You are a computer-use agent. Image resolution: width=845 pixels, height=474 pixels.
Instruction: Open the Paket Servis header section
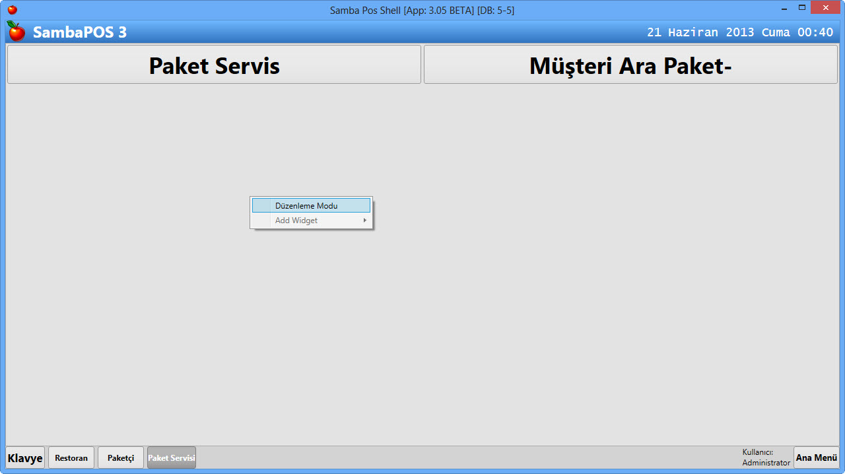click(213, 64)
